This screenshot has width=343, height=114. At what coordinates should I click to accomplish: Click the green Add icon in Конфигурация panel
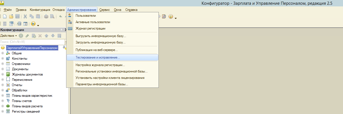pos(21,36)
